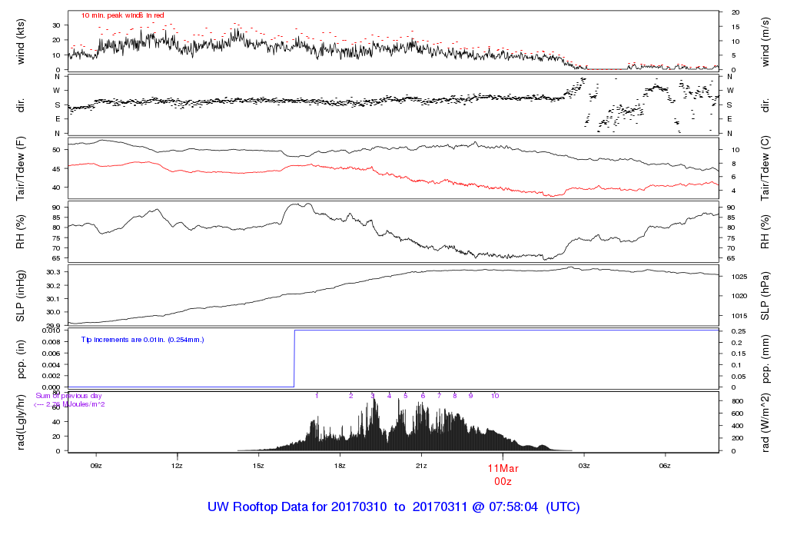787x538 pixels.
Task: Click the 'rad(Lgly/hr)' axis label
Action: coord(21,423)
